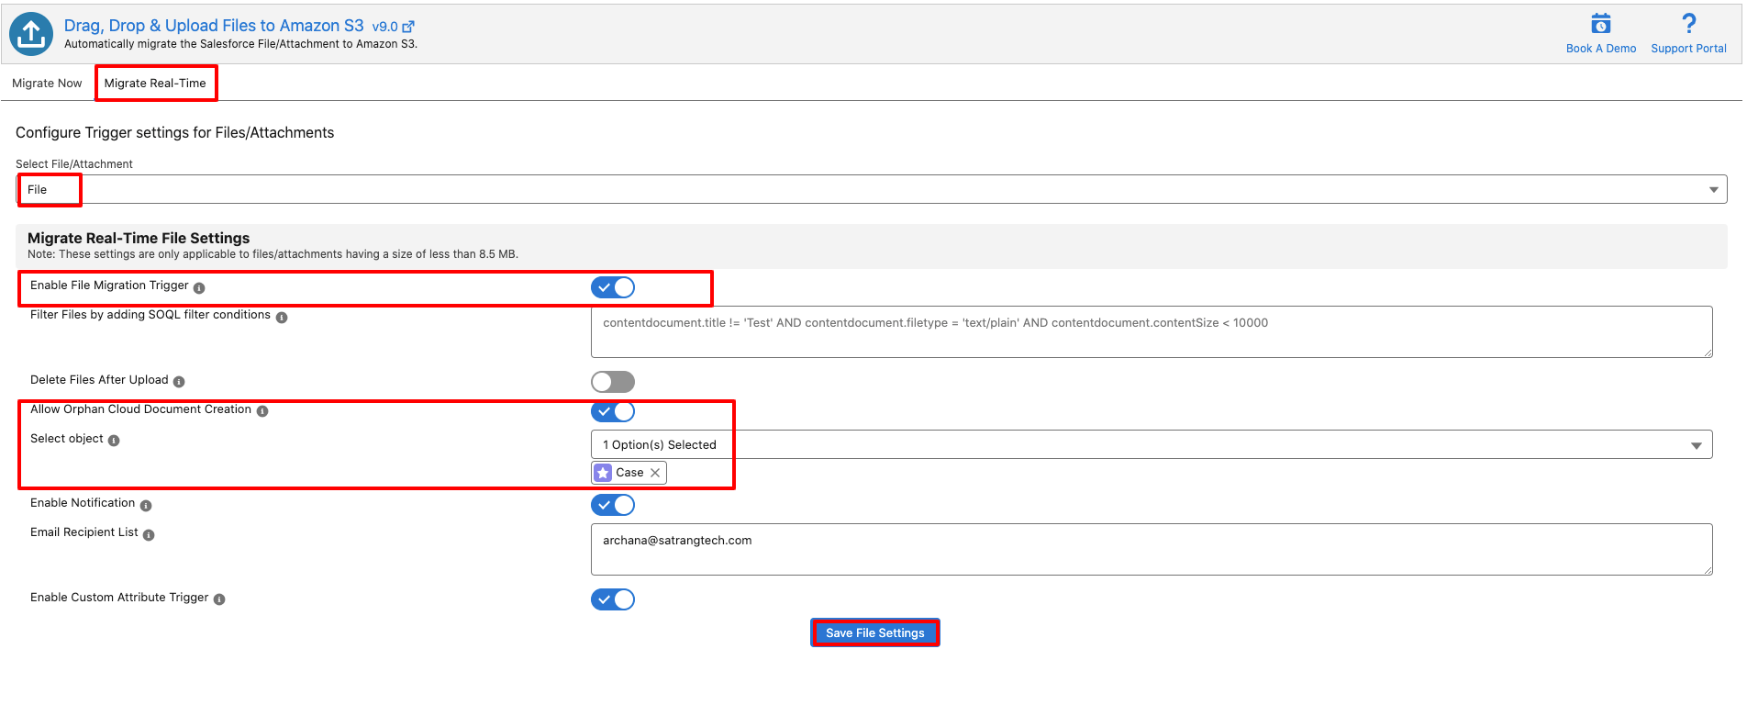Click the Configure Trigger settings heading text

[174, 132]
